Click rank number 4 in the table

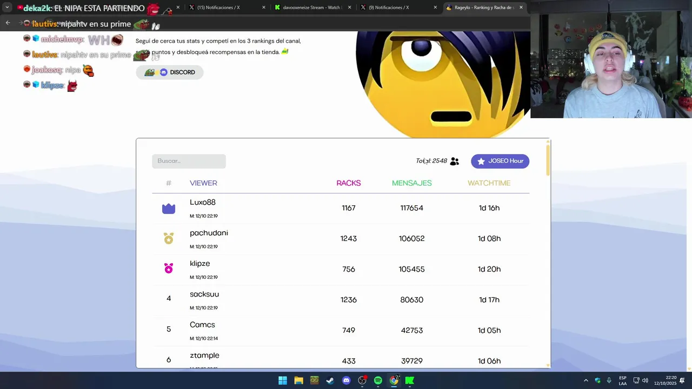(x=169, y=298)
